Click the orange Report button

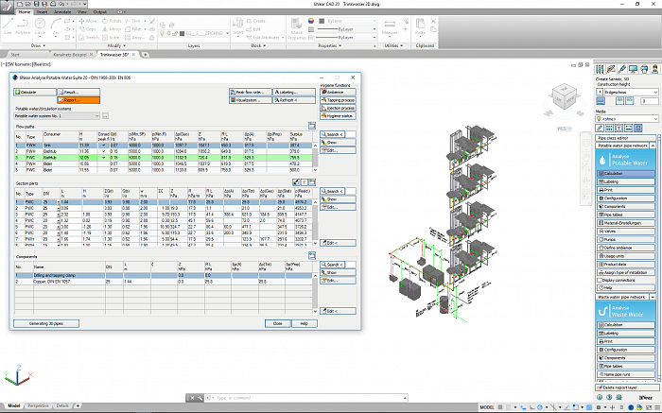coord(78,100)
